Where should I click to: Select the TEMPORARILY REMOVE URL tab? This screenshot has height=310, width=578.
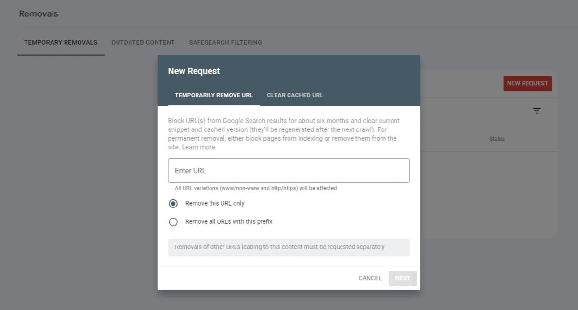point(214,95)
